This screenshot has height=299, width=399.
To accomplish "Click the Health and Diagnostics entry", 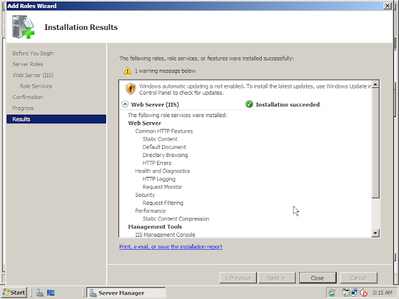I will pos(162,171).
